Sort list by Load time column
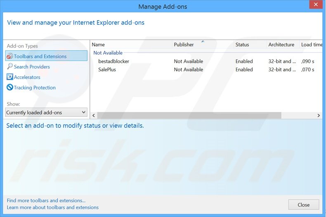326x217 pixels. click(311, 45)
